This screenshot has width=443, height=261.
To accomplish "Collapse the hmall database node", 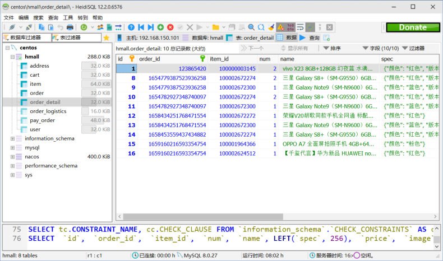I will click(x=12, y=57).
